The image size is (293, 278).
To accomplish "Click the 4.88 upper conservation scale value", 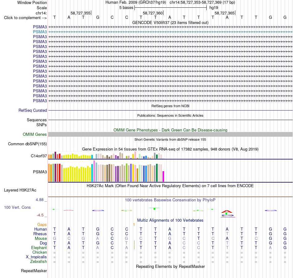I will 39,200.
